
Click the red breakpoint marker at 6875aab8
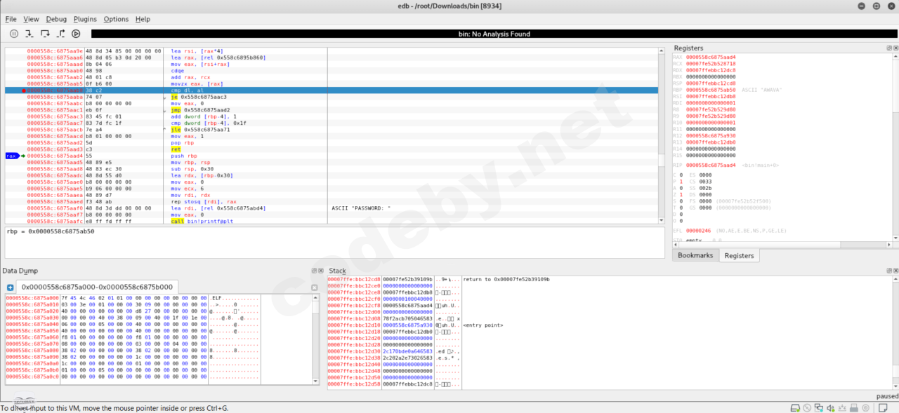(24, 90)
